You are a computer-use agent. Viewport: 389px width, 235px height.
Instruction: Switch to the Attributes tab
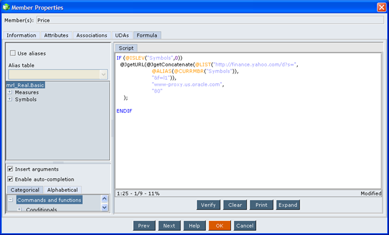56,35
